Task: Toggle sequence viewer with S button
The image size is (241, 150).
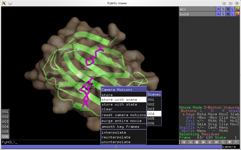Action: click(223, 142)
